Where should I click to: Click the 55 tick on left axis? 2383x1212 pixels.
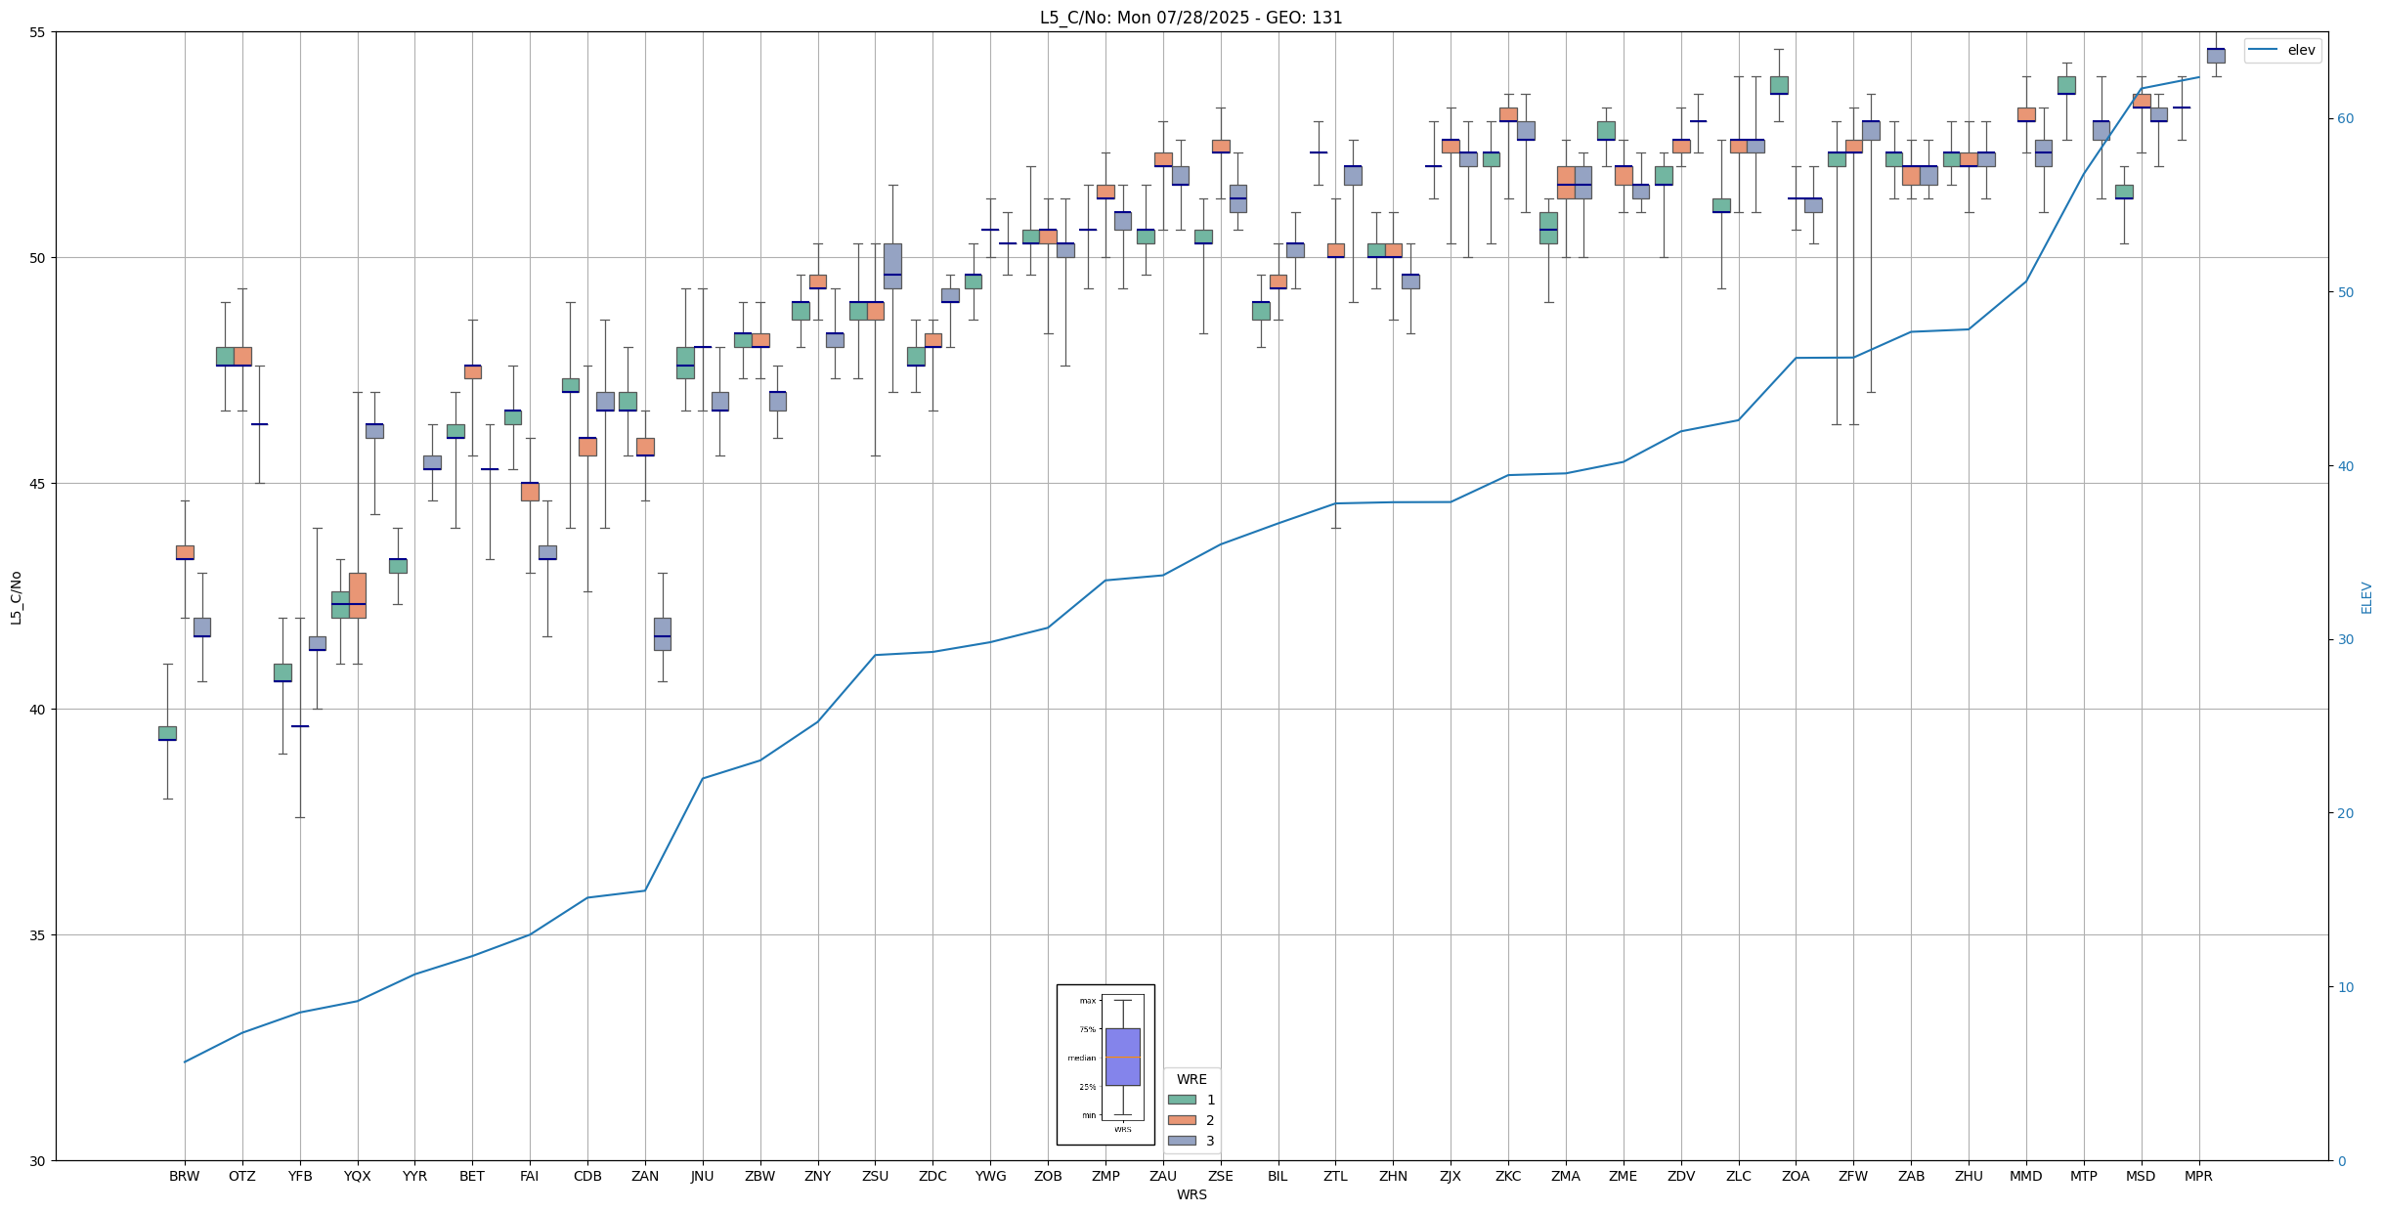coord(39,32)
